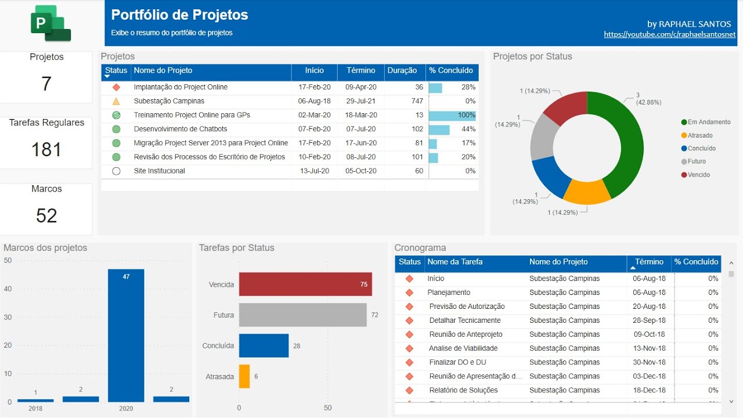
Task: Click the 100% progress bar for Treinamento Project Online
Action: [x=452, y=115]
